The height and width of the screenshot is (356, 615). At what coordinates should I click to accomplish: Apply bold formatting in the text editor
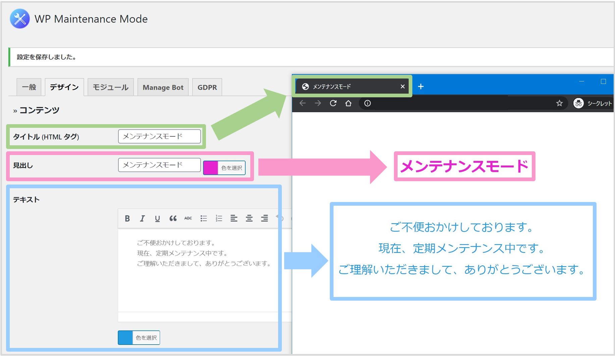(x=127, y=218)
